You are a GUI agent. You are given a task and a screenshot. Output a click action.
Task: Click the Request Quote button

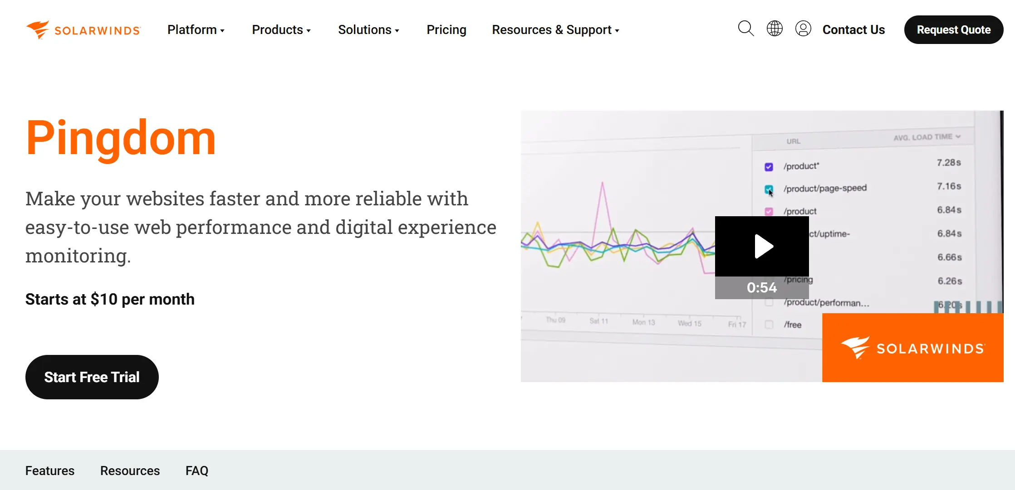pyautogui.click(x=954, y=30)
